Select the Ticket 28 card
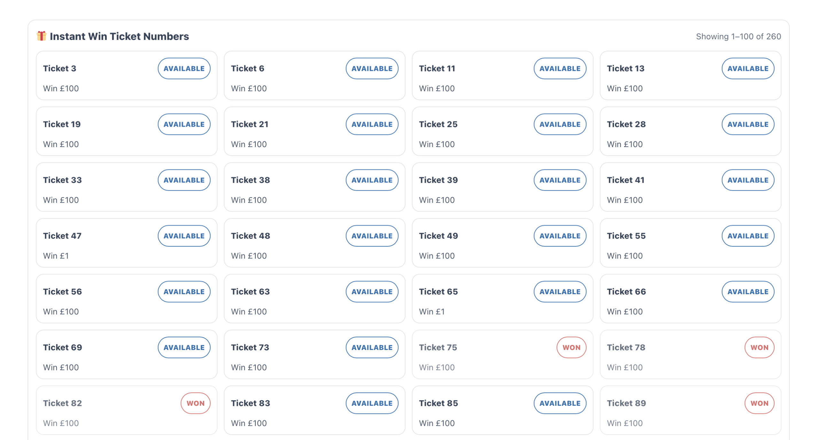Screen dimensions: 818x440 tap(690, 131)
